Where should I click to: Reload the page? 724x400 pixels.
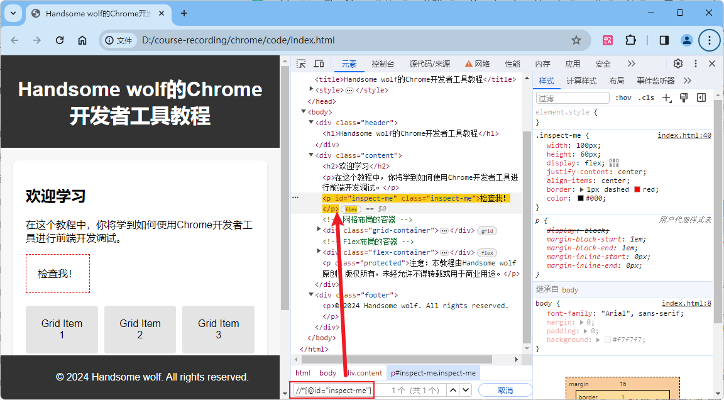60,40
